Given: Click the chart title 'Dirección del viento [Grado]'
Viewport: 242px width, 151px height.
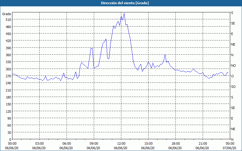Looking at the screenshot, I should (x=125, y=3).
